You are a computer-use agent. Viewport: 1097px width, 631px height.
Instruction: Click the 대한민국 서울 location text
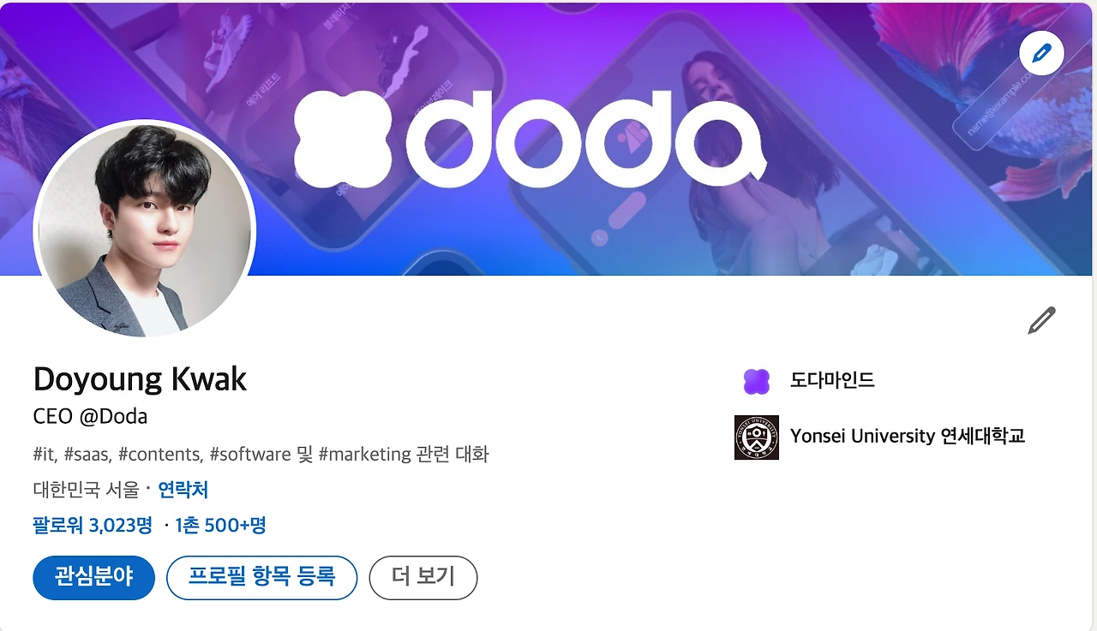click(86, 490)
